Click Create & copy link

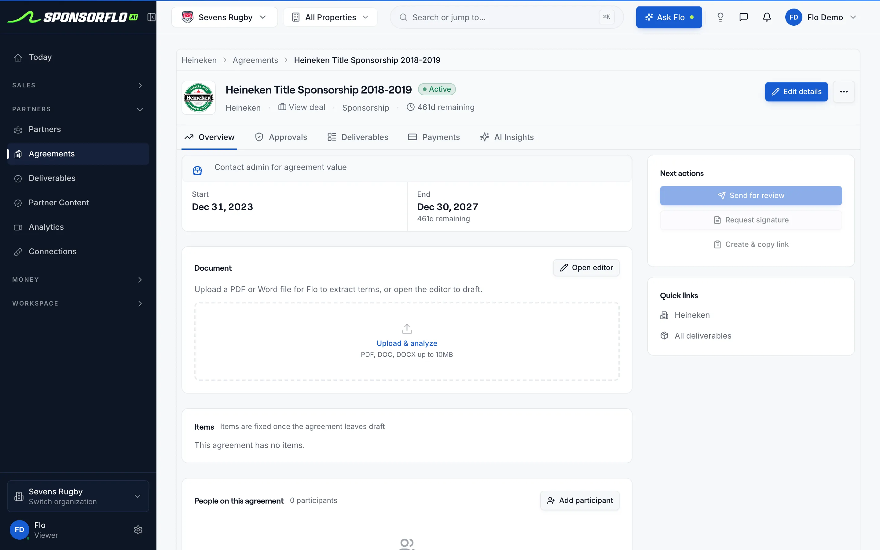[751, 244]
